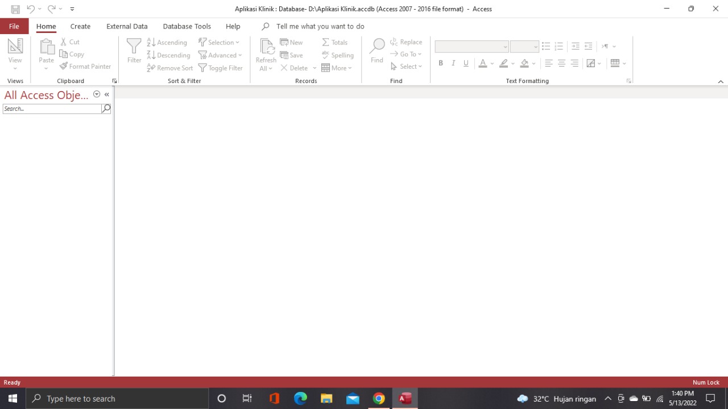The height and width of the screenshot is (409, 728).
Task: Apply the Font Color swatch
Action: pos(483,63)
